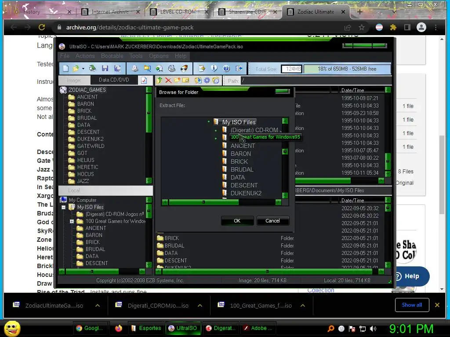
Task: Collapse the My ISO Files node in the Local tree
Action: [64, 207]
